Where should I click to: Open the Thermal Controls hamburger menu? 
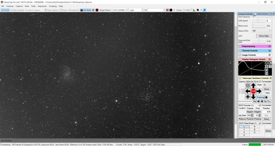[x=269, y=50]
